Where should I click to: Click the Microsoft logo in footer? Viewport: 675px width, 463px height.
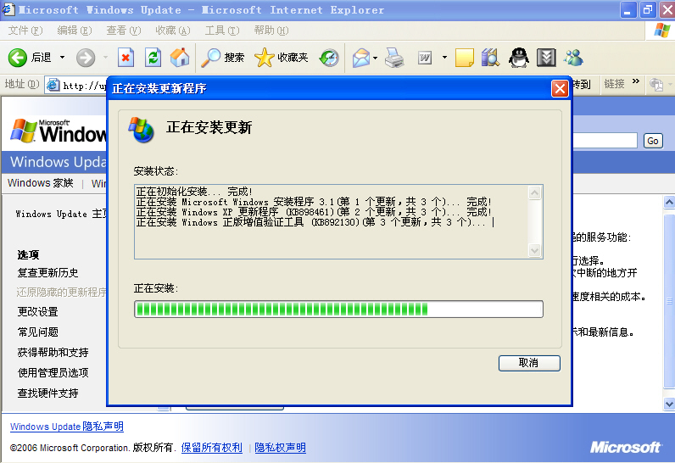pos(626,448)
